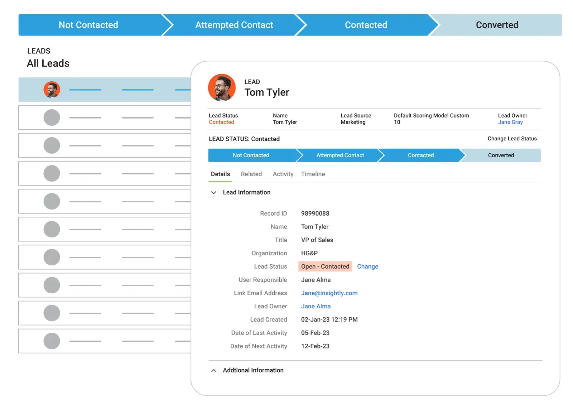The height and width of the screenshot is (409, 573).
Task: Open Jane Gray's lead owner profile
Action: point(510,122)
